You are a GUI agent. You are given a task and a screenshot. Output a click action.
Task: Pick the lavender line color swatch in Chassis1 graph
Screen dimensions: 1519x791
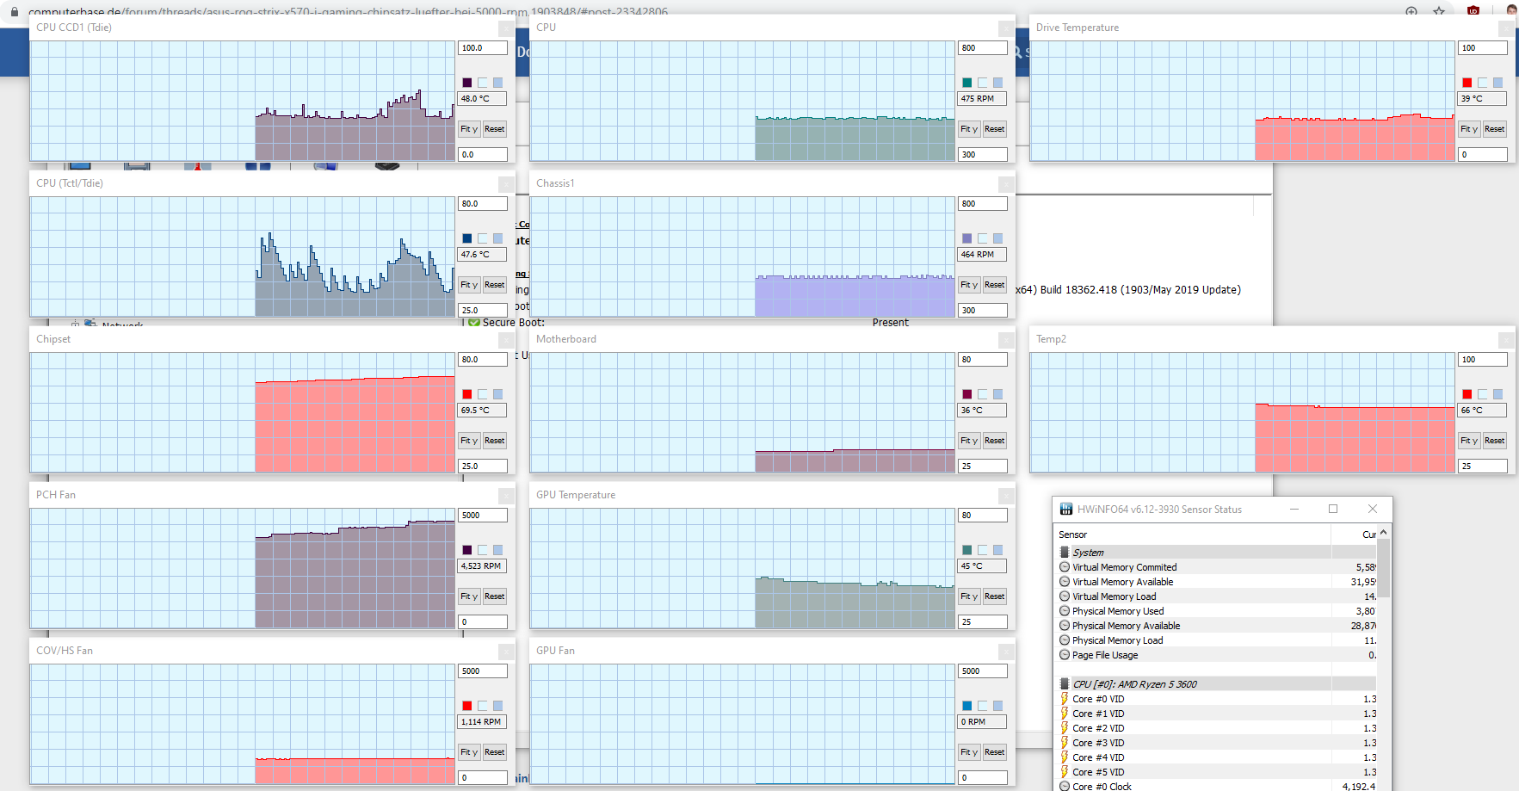(x=967, y=238)
